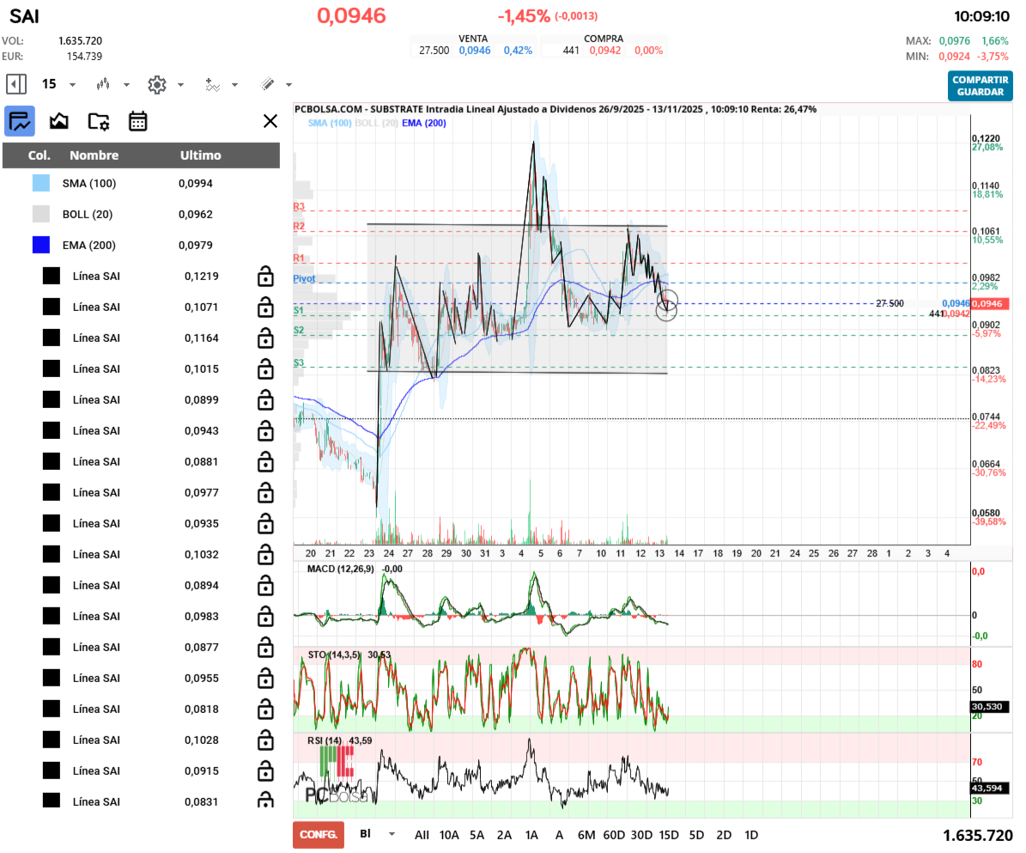
Task: Open the folder settings panel icon
Action: pos(99,121)
